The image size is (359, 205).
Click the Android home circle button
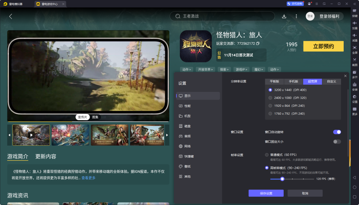(354, 187)
